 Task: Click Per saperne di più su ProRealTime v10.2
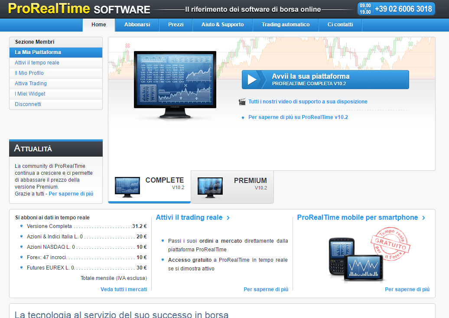(298, 117)
